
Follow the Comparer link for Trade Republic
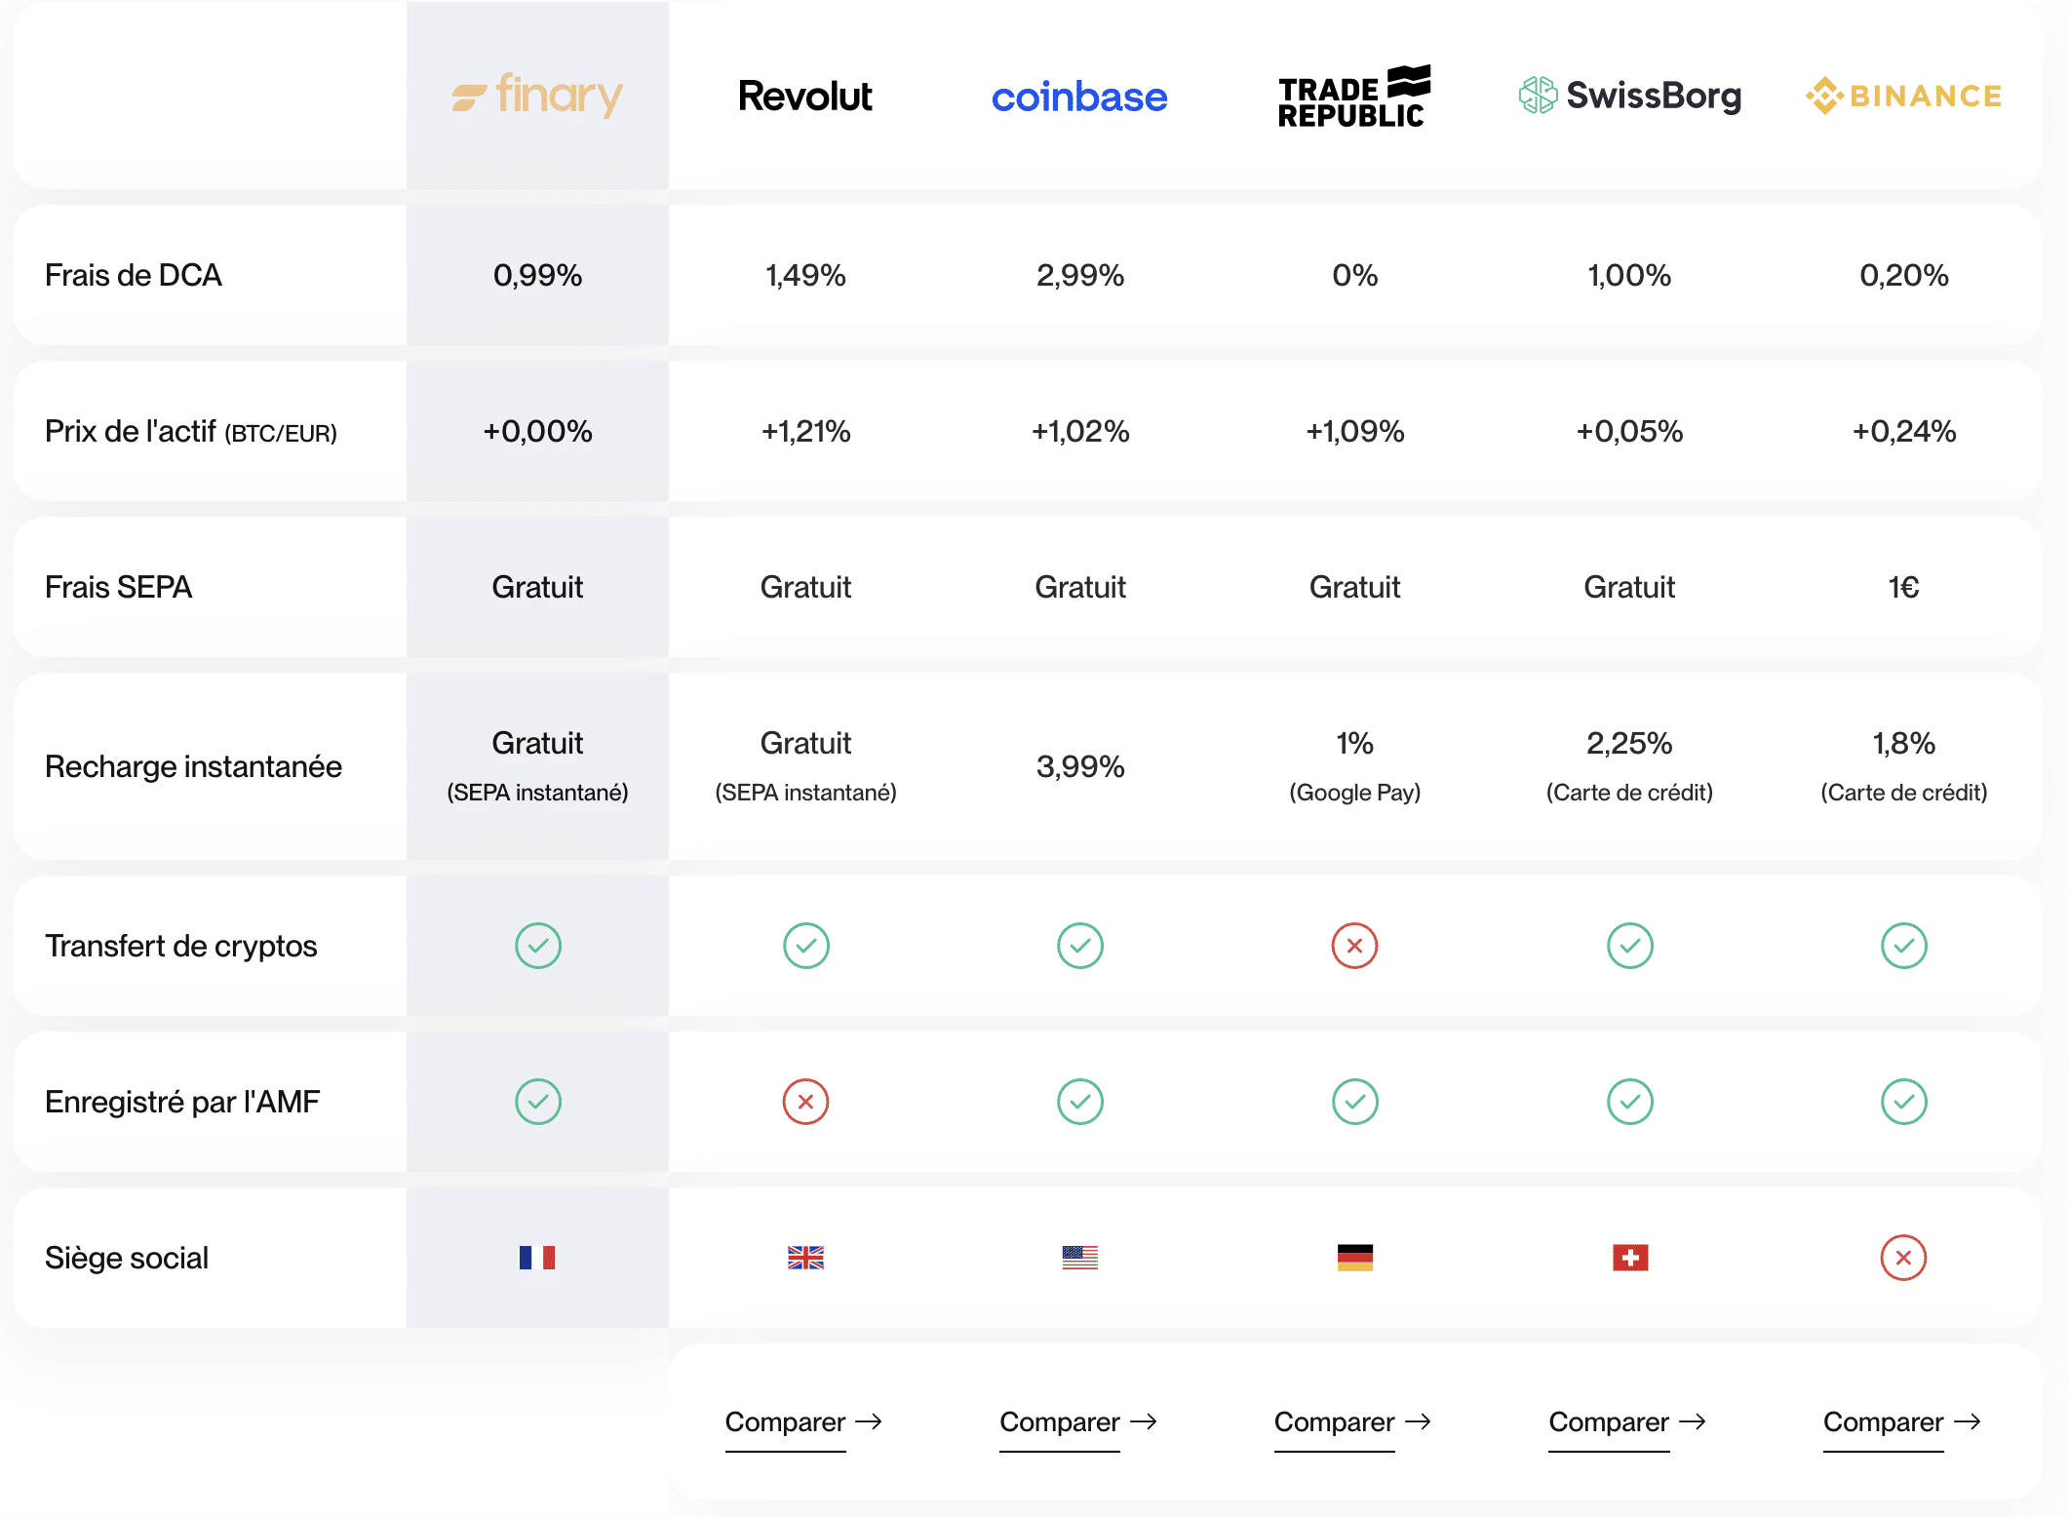point(1353,1422)
